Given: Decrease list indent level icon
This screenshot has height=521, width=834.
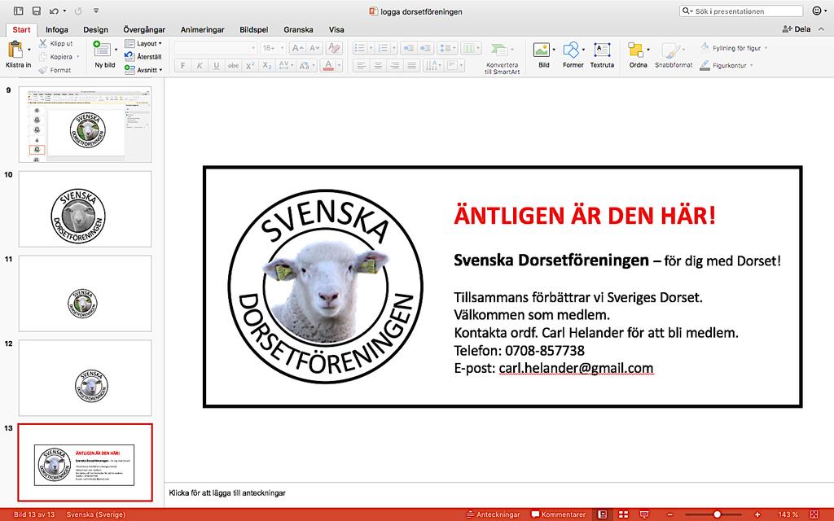Looking at the screenshot, I should (409, 48).
